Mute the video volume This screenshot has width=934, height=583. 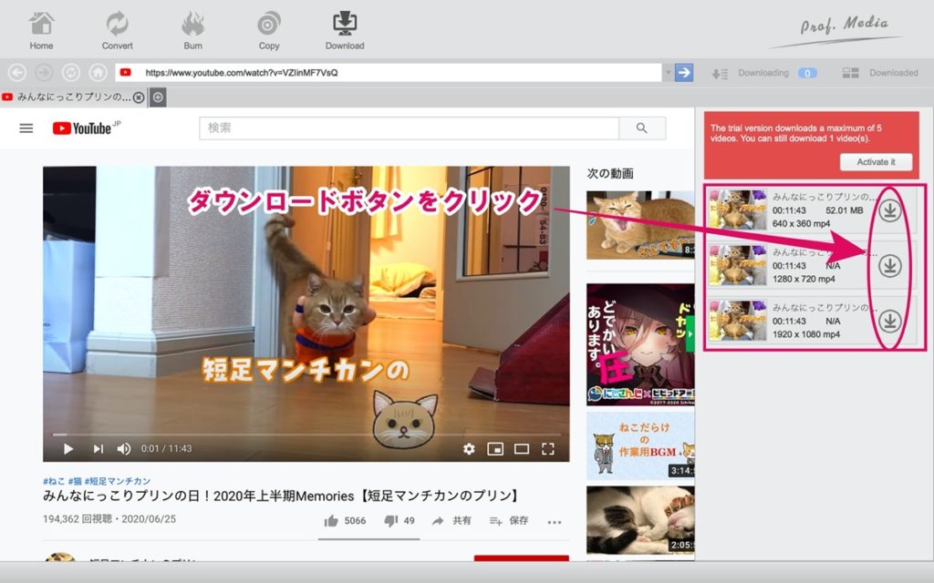click(x=123, y=448)
